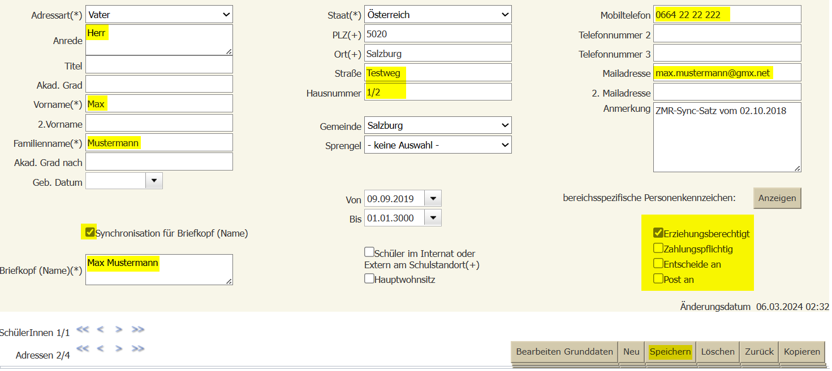Uncheck Erziehungsberechtigt checkbox
The height and width of the screenshot is (371, 832).
pyautogui.click(x=658, y=233)
